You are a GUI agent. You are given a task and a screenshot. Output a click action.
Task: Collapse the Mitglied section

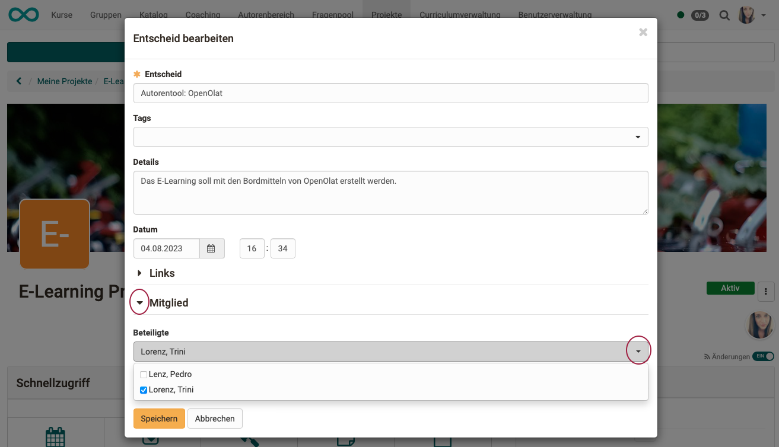tap(140, 303)
